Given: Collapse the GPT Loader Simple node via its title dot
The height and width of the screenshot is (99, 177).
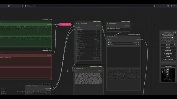Looking at the screenshot, I should [26, 86].
